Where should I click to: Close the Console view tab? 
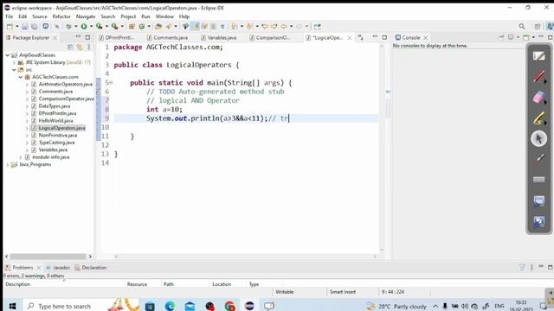[x=426, y=38]
